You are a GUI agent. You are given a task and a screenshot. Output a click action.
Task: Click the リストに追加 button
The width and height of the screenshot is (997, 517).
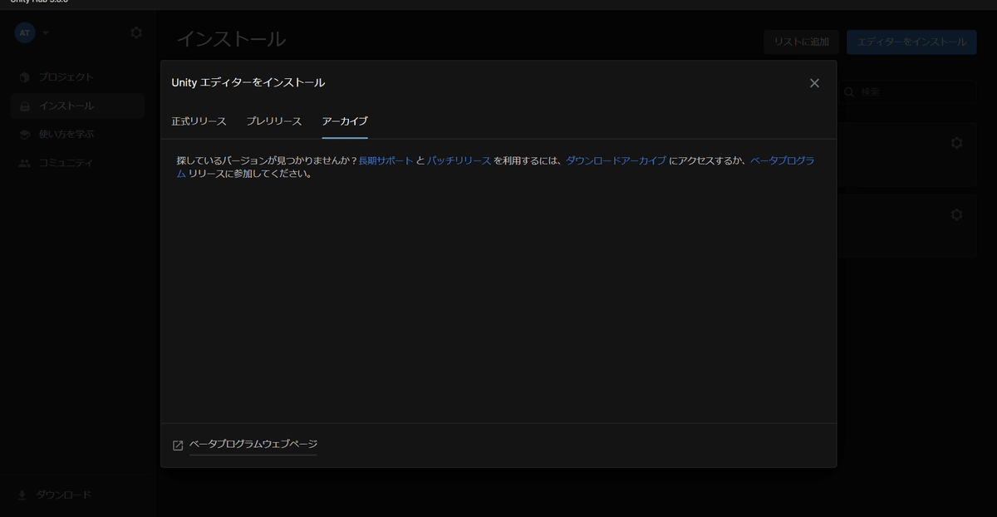pyautogui.click(x=801, y=42)
